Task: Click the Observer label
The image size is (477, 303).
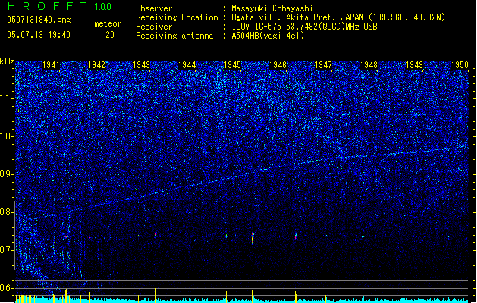Action: (154, 8)
